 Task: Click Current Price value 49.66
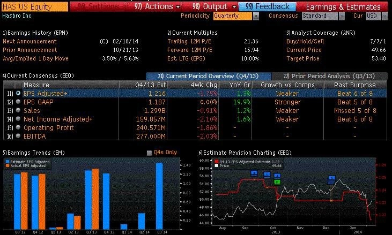click(x=379, y=50)
